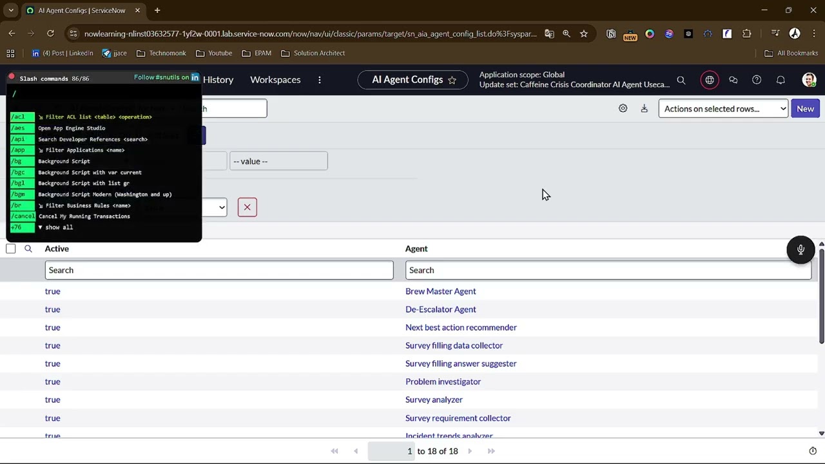Toggle column search row magnifier icon
The height and width of the screenshot is (464, 825).
pos(28,249)
